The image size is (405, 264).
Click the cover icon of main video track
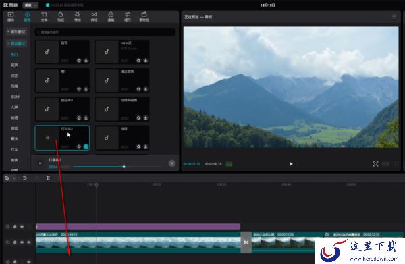(7, 242)
